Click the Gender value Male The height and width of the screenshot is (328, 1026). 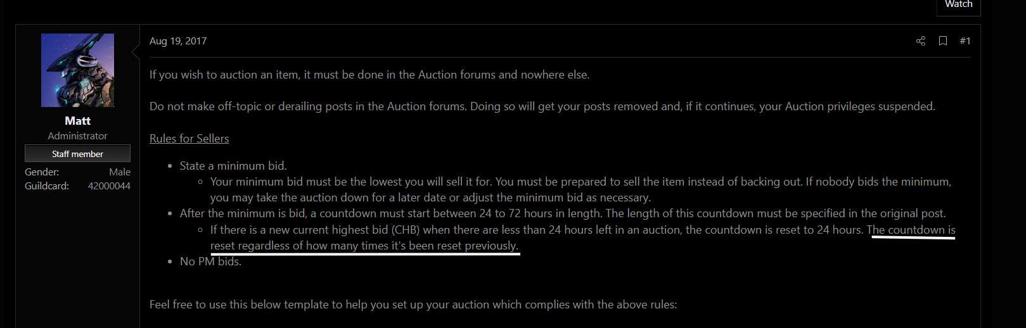[119, 172]
